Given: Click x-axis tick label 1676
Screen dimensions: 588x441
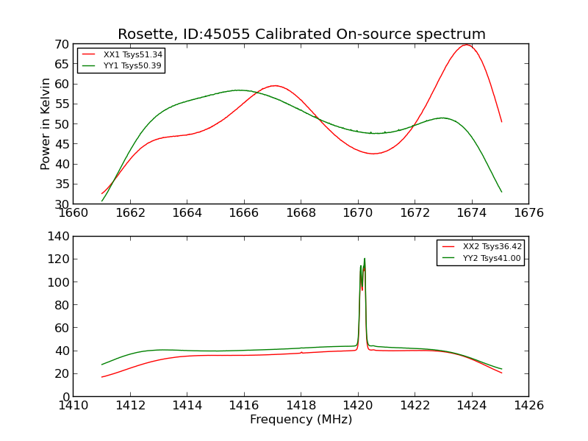Looking at the screenshot, I should click(528, 213).
